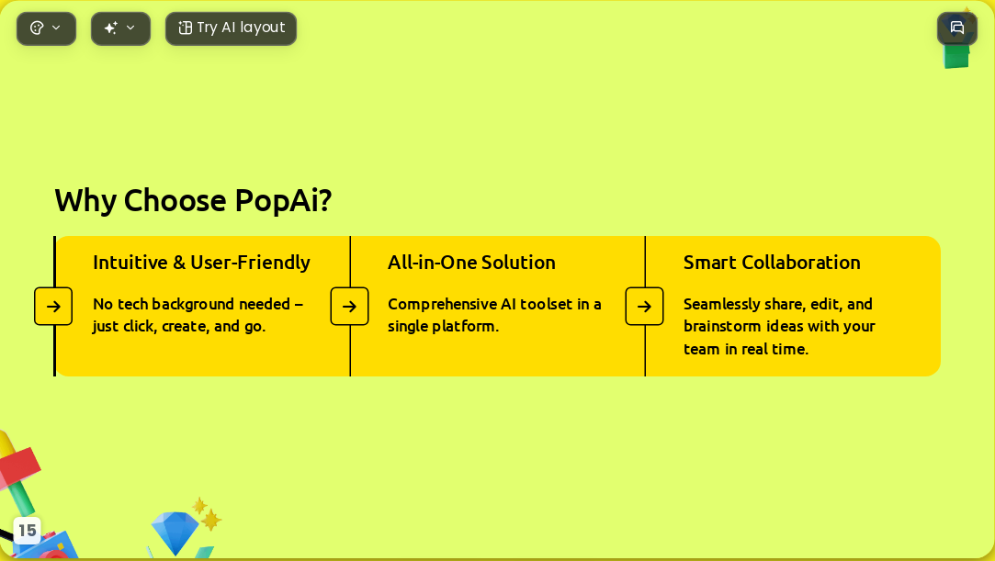
Task: Select the Why Choose PopAi? title
Action: (x=193, y=200)
